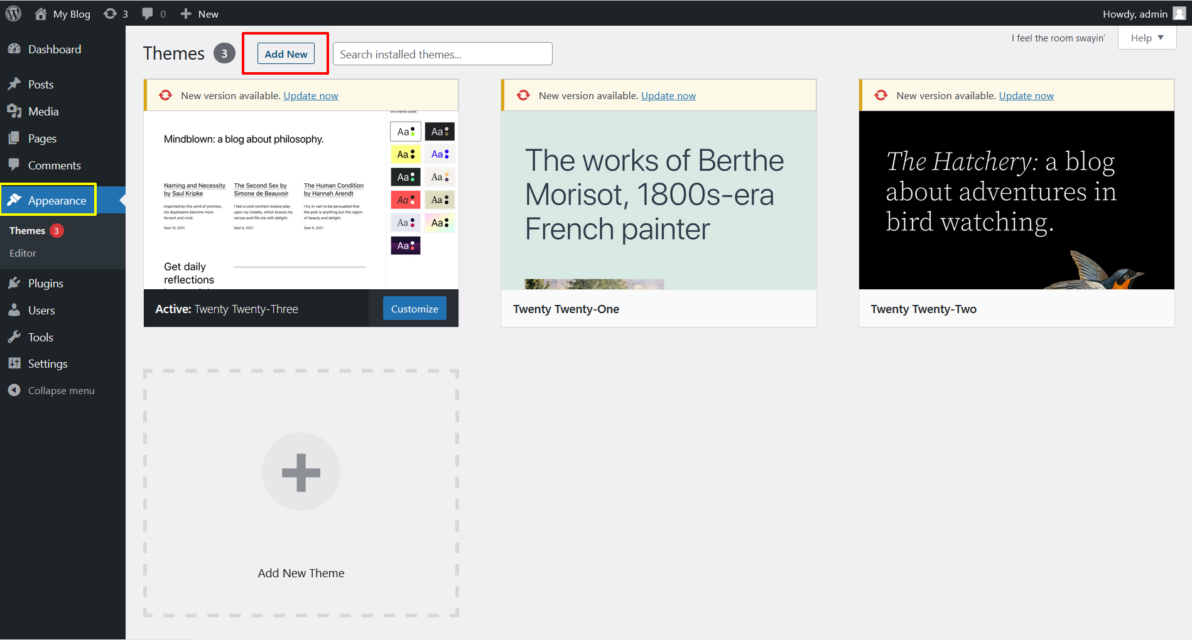Open the My Blog home icon
1192x640 pixels.
[41, 14]
